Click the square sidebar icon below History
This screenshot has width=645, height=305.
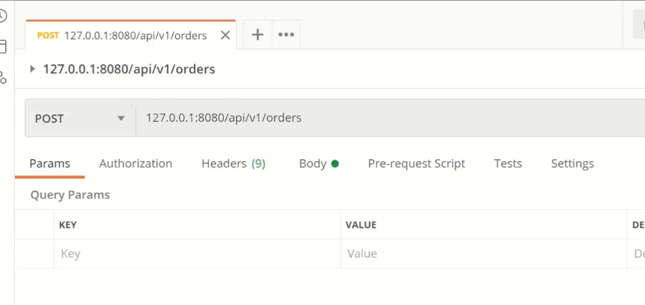[3, 46]
